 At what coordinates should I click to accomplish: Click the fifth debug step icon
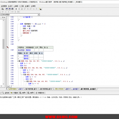pyautogui.click(x=34, y=9)
